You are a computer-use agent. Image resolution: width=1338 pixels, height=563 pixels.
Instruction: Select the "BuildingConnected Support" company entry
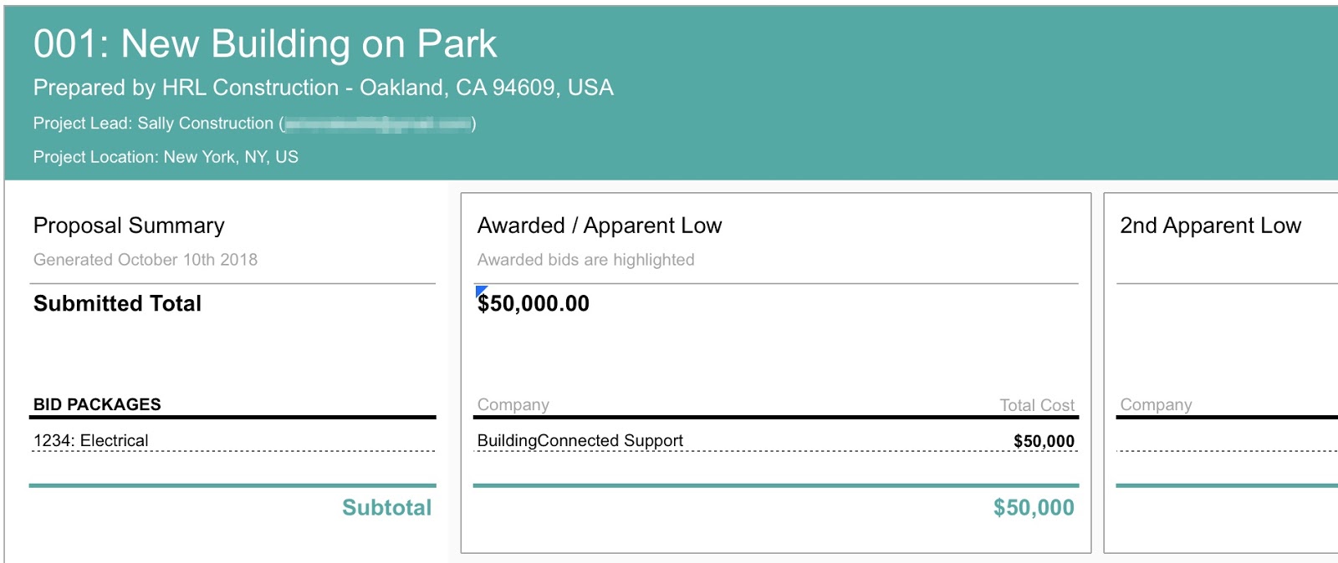coord(580,440)
